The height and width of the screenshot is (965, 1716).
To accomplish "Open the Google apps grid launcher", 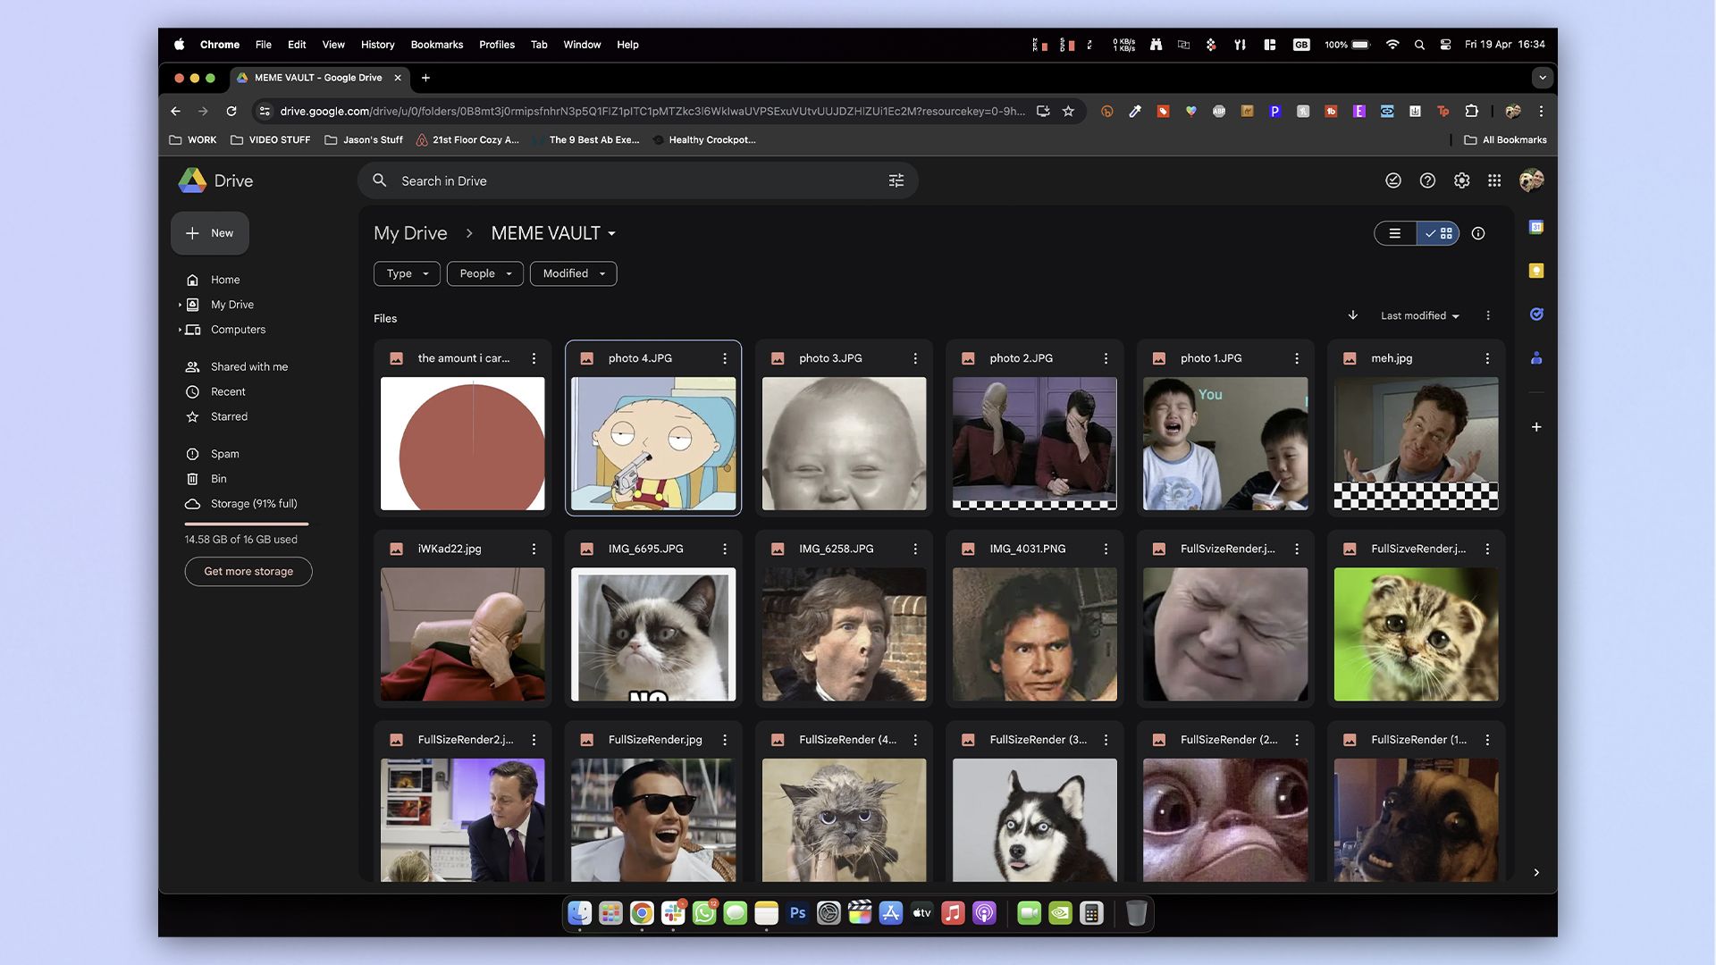I will tap(1495, 180).
